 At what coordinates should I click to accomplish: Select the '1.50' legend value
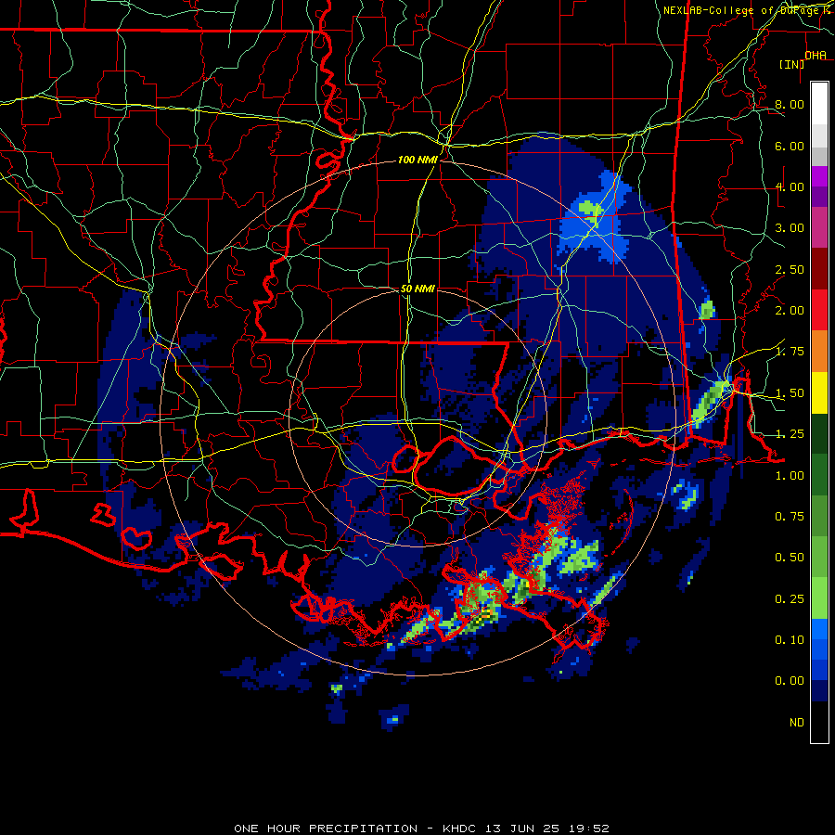point(790,393)
